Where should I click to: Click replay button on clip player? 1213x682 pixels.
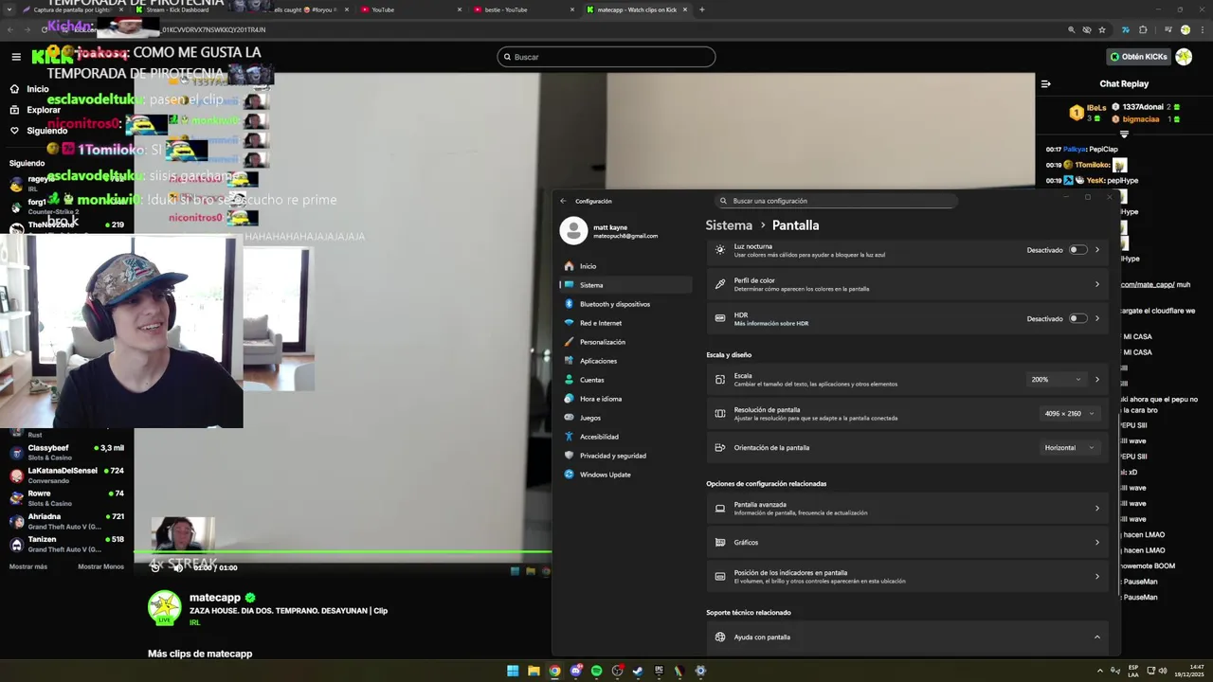pos(156,567)
